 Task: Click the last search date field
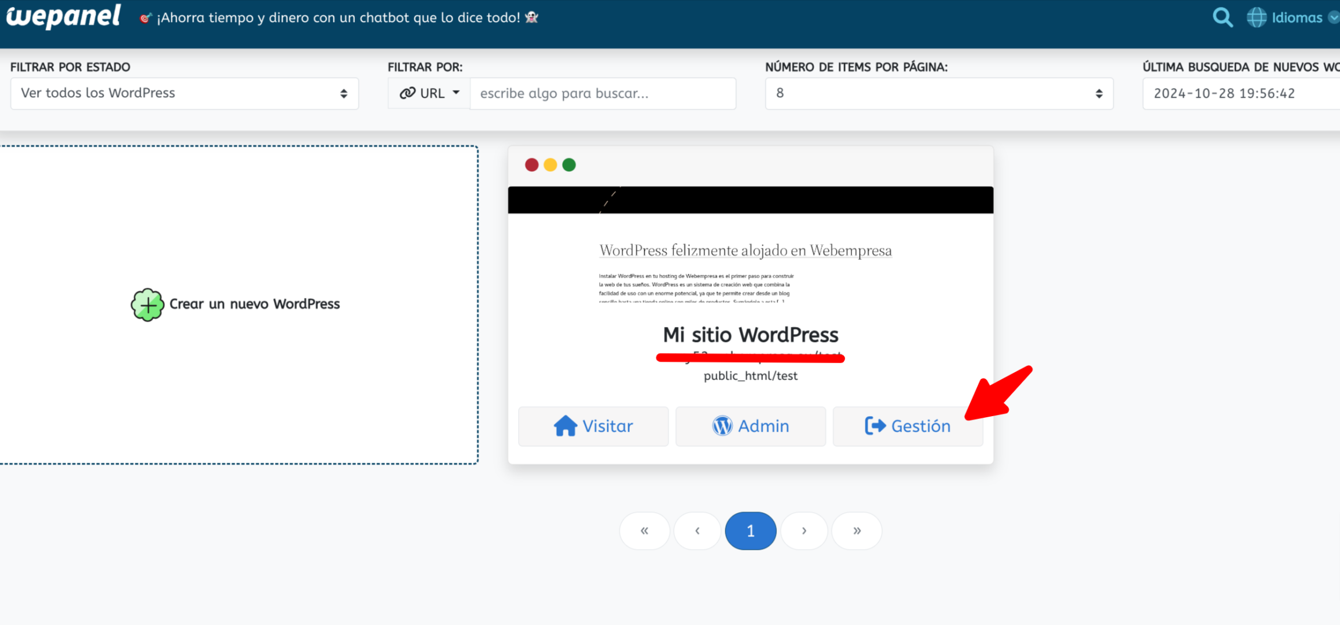point(1241,93)
